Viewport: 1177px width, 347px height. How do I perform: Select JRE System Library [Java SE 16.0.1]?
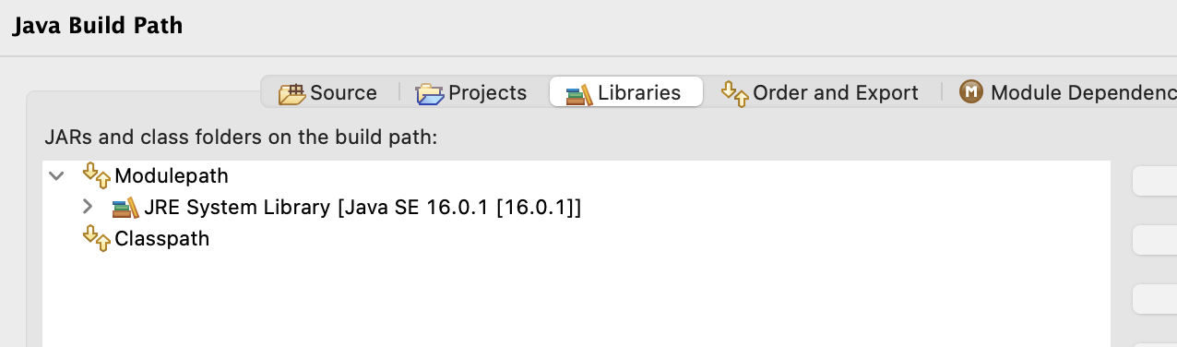coord(363,207)
